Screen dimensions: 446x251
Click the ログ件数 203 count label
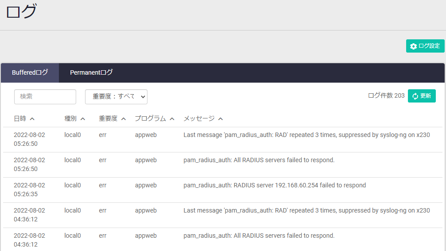(386, 96)
